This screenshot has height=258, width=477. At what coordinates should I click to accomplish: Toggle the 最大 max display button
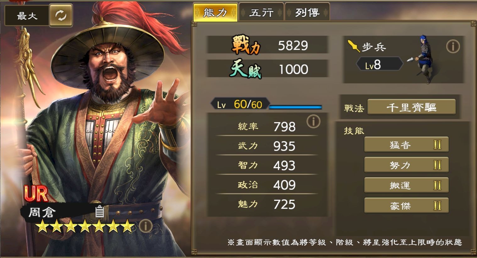(27, 15)
